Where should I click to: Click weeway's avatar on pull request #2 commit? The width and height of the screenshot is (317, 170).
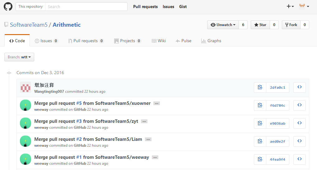click(26, 141)
